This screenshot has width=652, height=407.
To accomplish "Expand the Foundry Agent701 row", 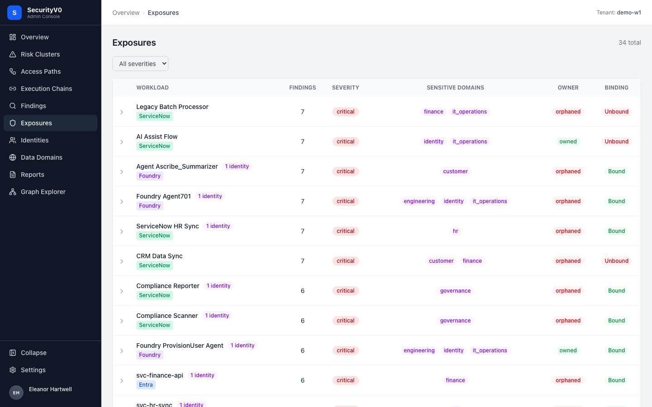I will click(x=122, y=202).
